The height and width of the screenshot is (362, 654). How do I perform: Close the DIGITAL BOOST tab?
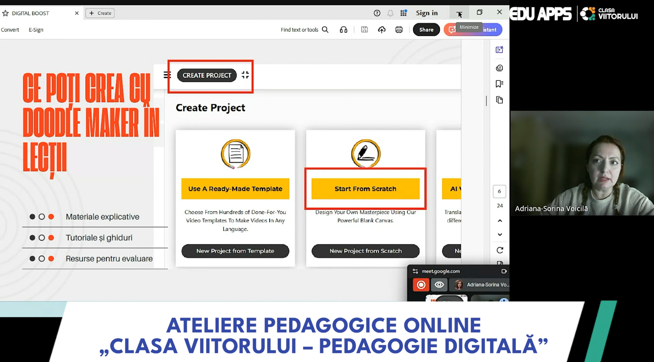(x=77, y=13)
